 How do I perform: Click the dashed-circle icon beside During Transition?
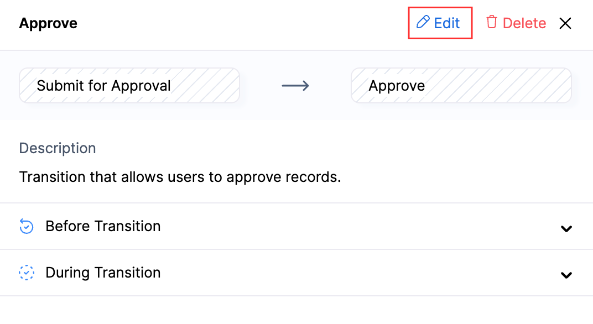pos(26,273)
